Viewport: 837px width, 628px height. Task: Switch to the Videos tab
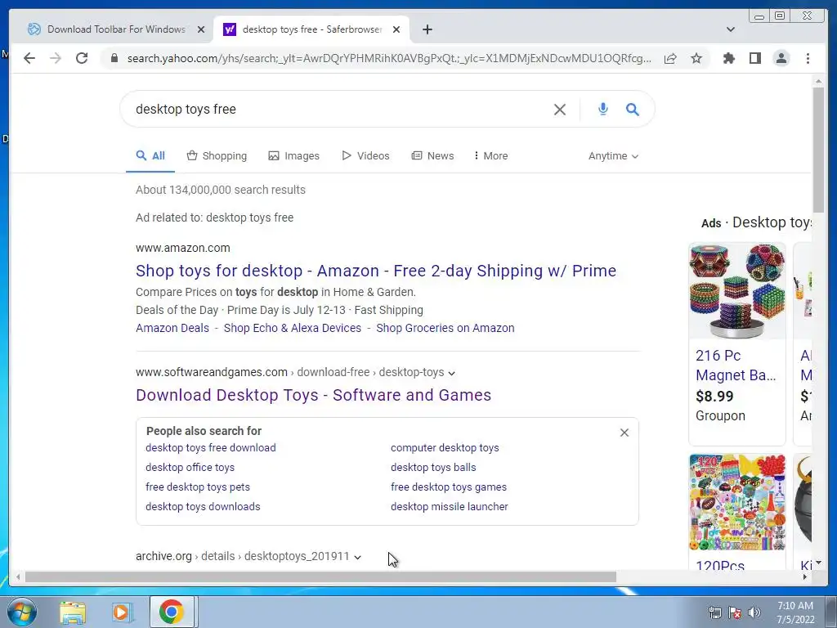365,156
